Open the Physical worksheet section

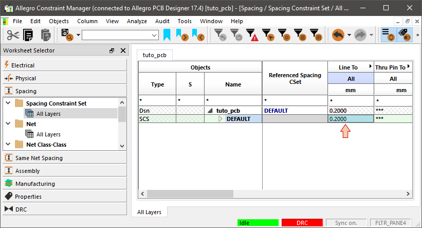[x=65, y=78]
